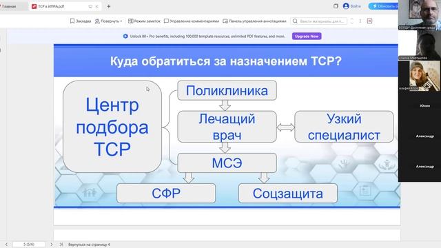Screen dimensions: 441x248
Task: Open Панель управления аннотациями panel
Action: pos(254,21)
